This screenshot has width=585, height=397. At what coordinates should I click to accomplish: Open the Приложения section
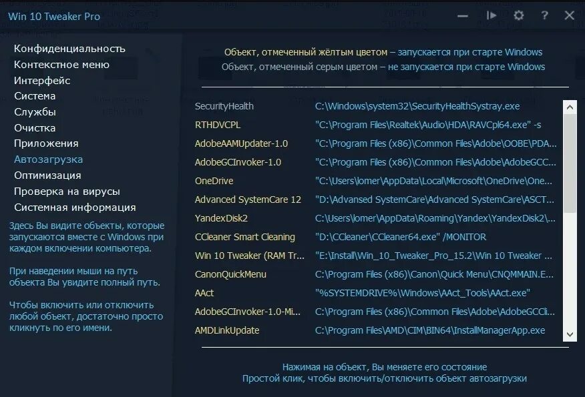pos(46,143)
